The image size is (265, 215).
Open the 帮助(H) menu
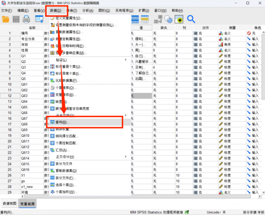[177, 10]
